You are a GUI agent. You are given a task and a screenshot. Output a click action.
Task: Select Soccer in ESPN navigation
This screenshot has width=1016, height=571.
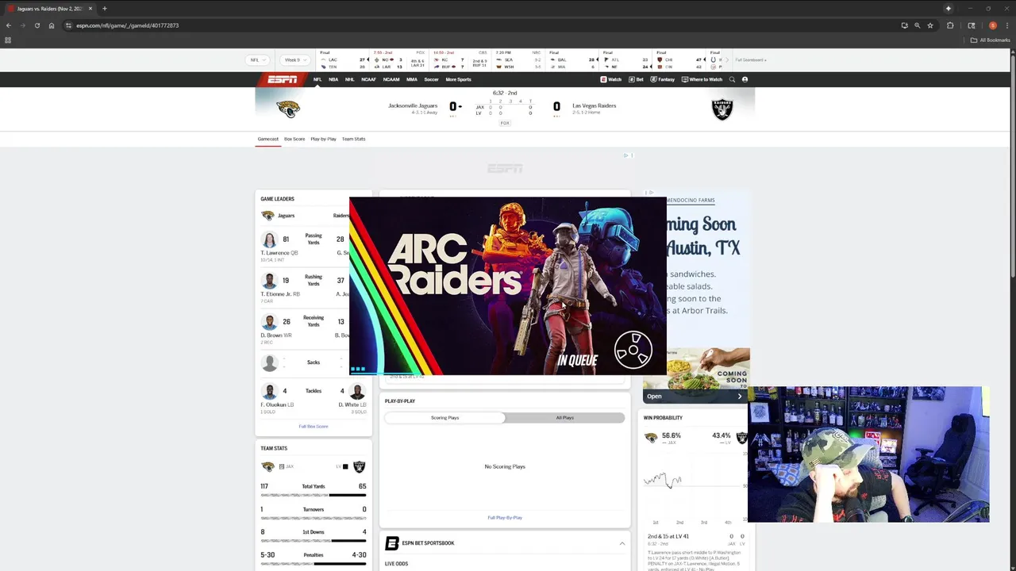(431, 79)
